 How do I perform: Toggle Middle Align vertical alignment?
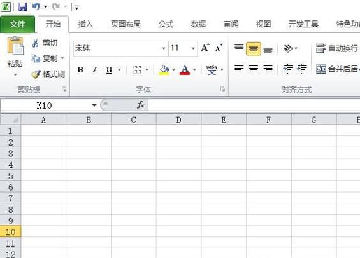click(x=253, y=48)
